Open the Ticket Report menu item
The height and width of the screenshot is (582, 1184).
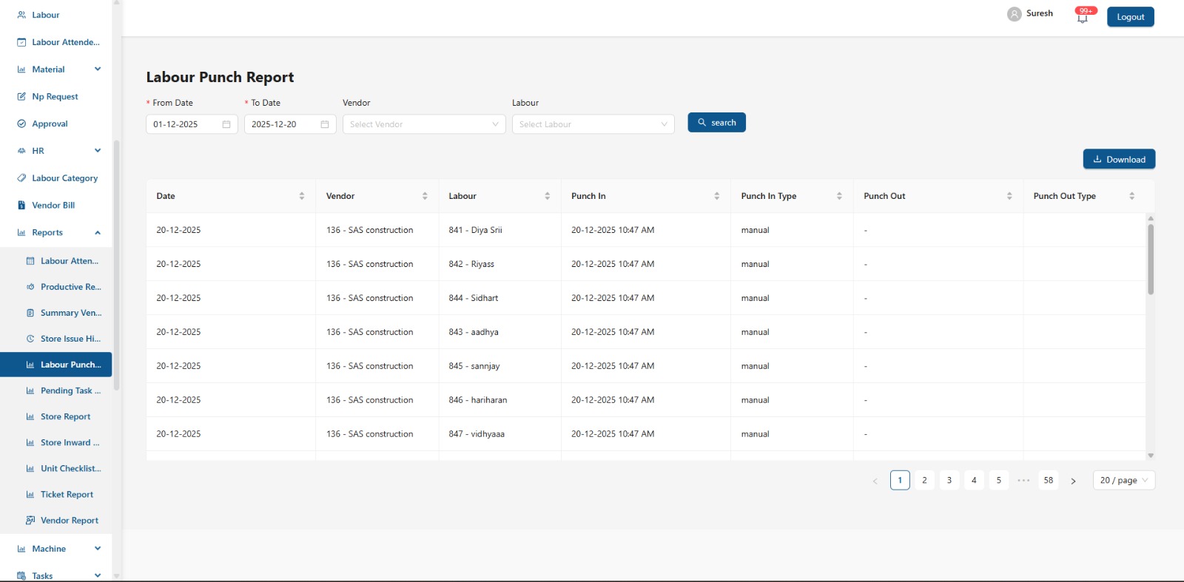tap(56, 494)
